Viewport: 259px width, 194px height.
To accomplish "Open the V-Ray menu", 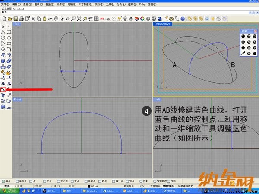I will (x=142, y=4).
